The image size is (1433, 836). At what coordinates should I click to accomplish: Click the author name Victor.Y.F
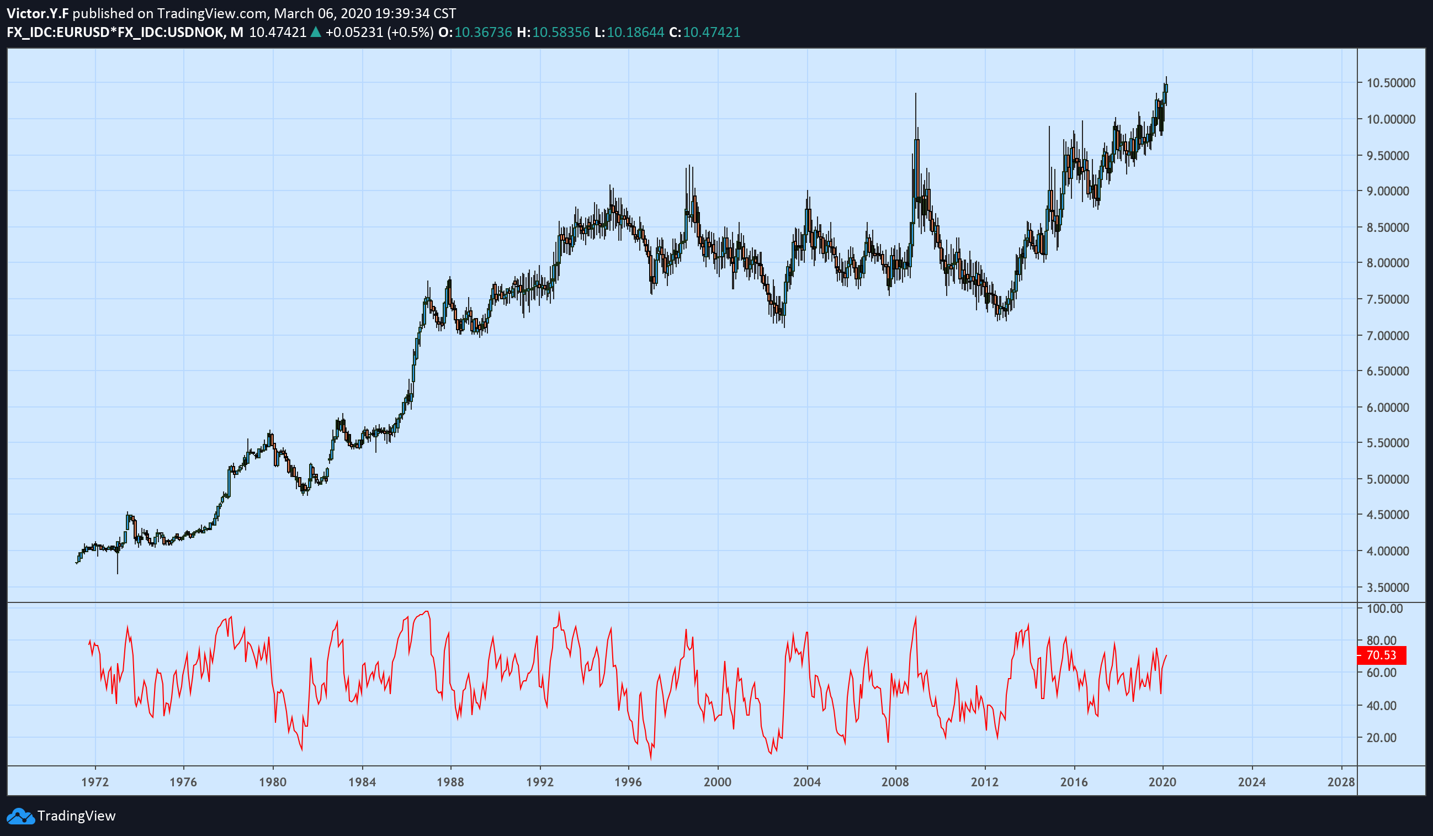(x=38, y=13)
